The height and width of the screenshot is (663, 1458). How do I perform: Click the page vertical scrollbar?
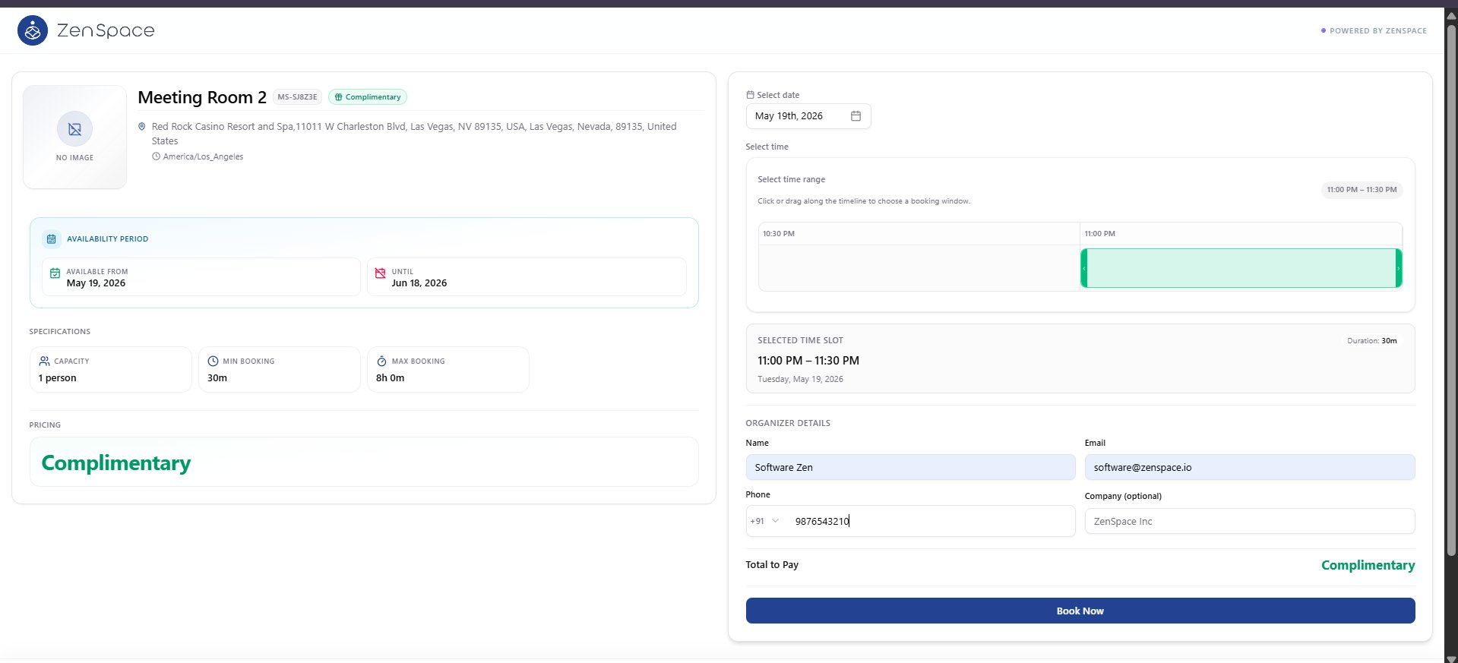(x=1451, y=289)
